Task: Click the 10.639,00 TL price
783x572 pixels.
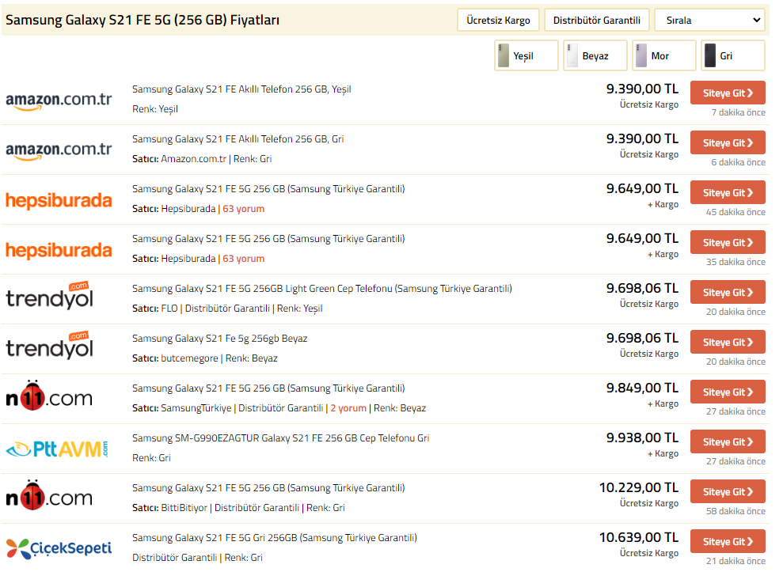Action: [639, 537]
